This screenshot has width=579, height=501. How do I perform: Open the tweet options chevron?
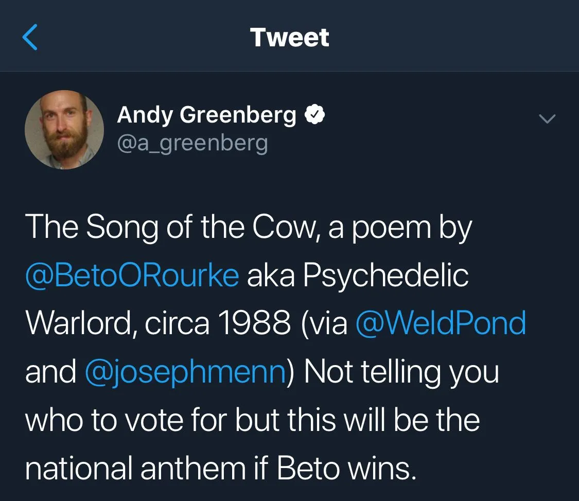click(x=547, y=119)
